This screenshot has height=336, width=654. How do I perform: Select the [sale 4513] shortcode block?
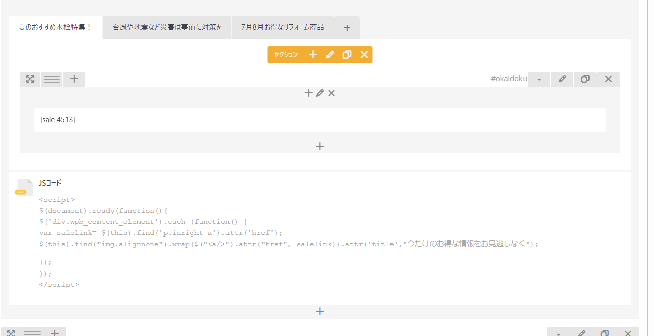point(320,120)
